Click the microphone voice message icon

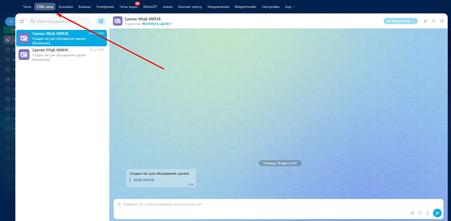click(427, 213)
